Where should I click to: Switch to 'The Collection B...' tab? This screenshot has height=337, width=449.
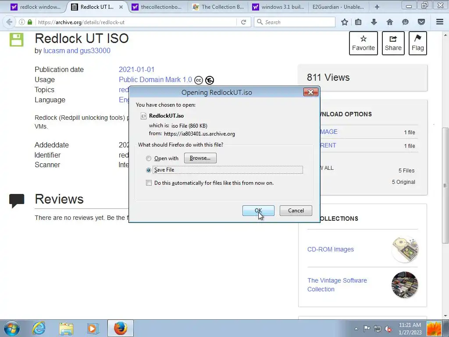click(x=219, y=7)
